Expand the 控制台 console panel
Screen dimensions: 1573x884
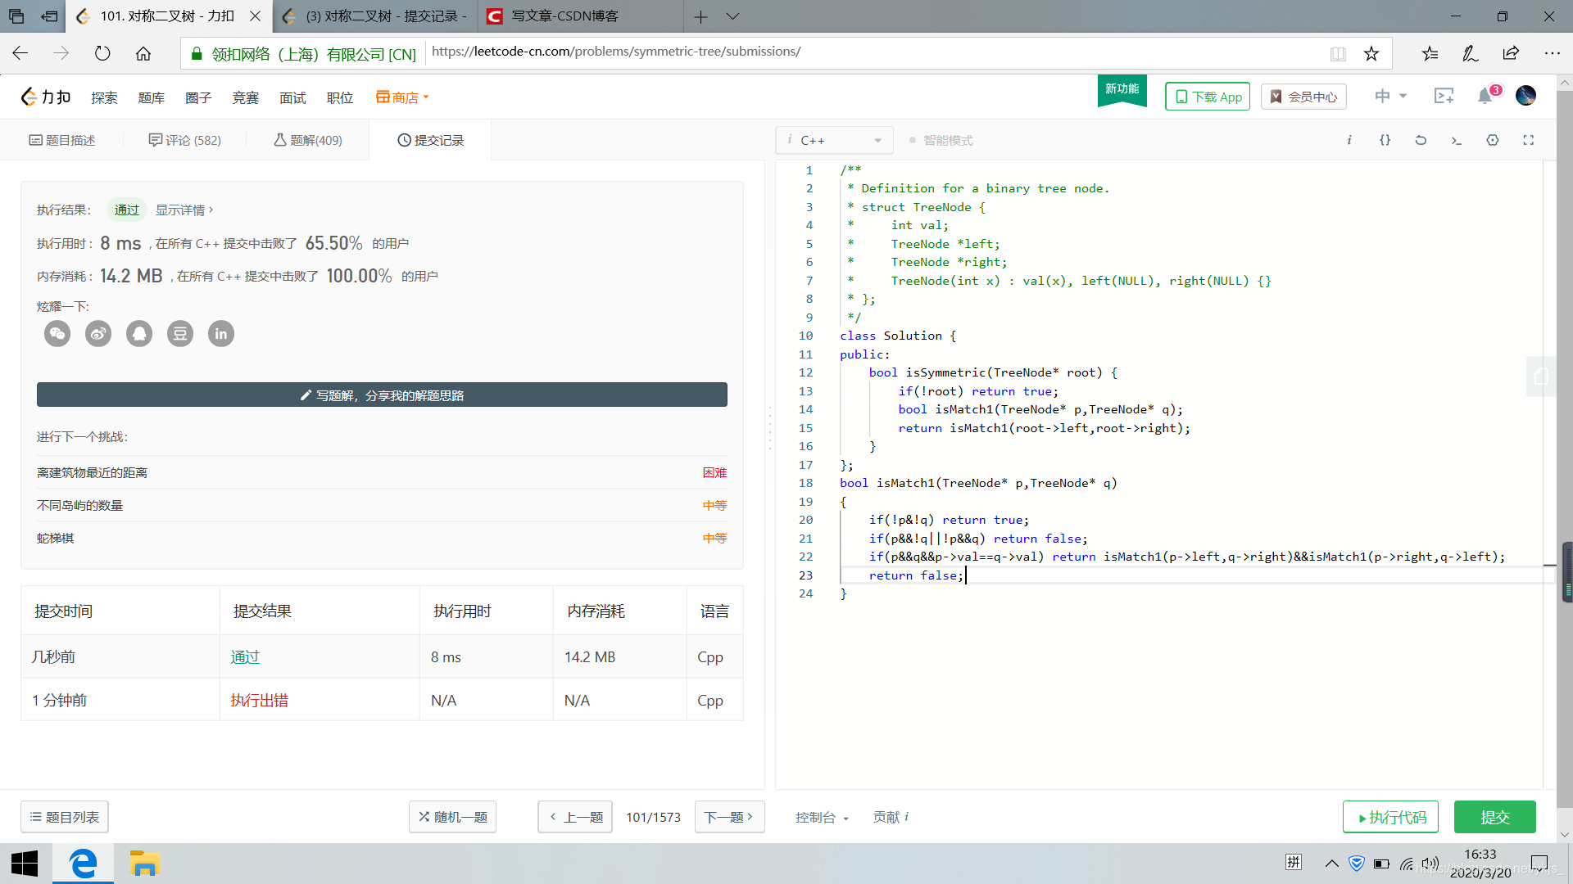(x=822, y=817)
